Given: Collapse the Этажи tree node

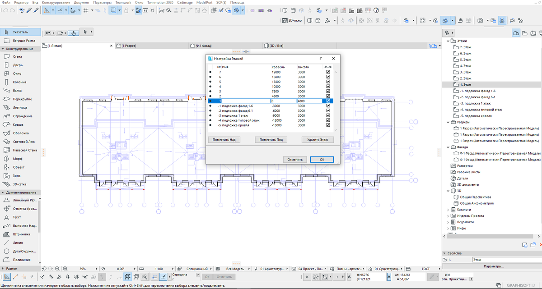Looking at the screenshot, I should click(448, 41).
